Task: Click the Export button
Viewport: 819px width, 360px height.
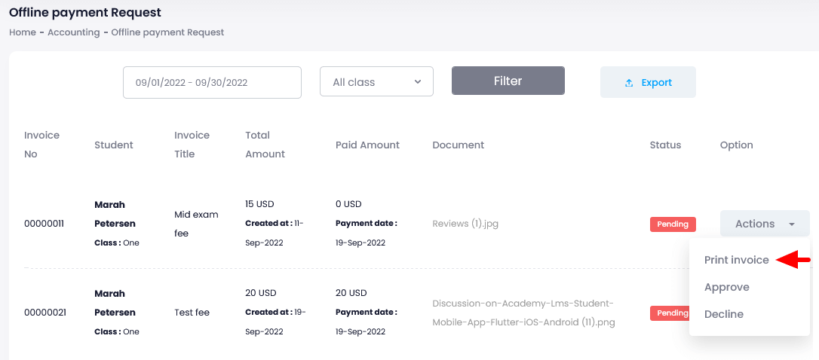Action: (648, 83)
